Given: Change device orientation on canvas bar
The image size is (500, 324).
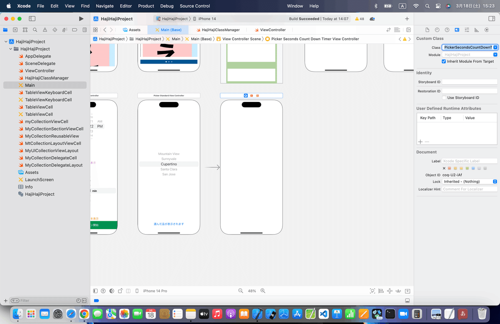Looking at the screenshot, I should tap(120, 291).
